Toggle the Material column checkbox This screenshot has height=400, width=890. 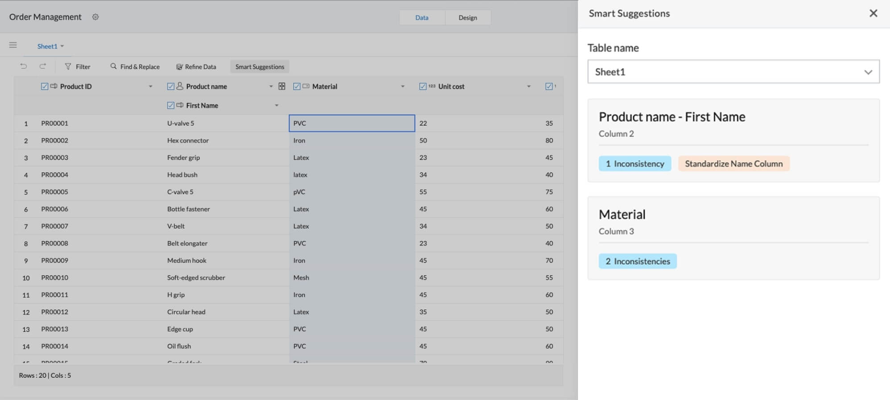pos(297,86)
